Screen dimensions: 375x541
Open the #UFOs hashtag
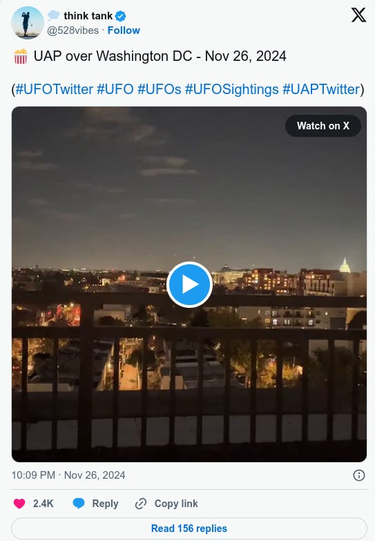point(159,89)
